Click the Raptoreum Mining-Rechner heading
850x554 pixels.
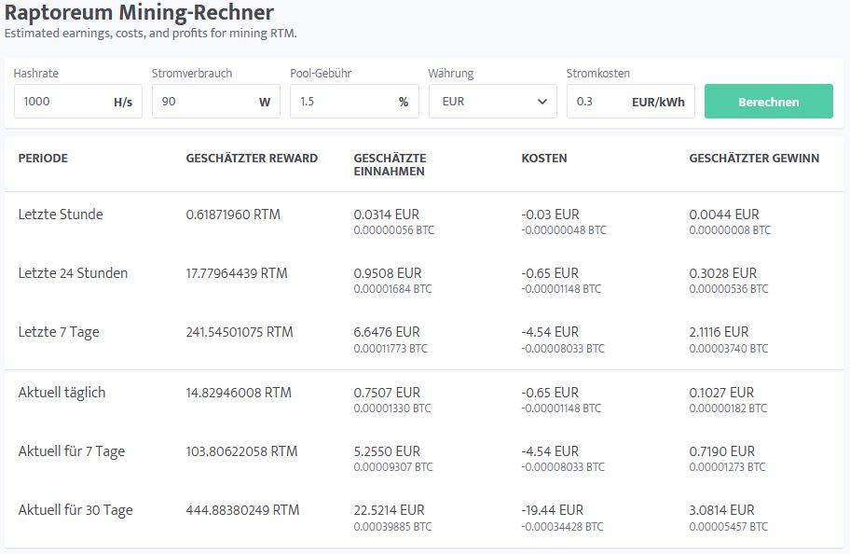coord(139,11)
